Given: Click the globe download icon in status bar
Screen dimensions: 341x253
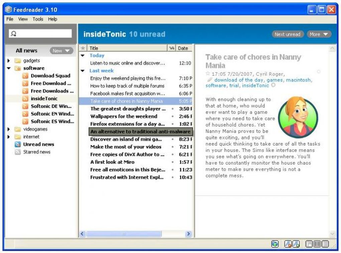Looking at the screenshot, I should coord(275,244).
